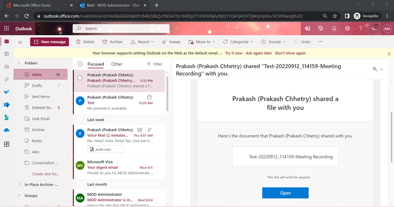
Task: Open the Deleted Items folder
Action: pyautogui.click(x=40, y=108)
